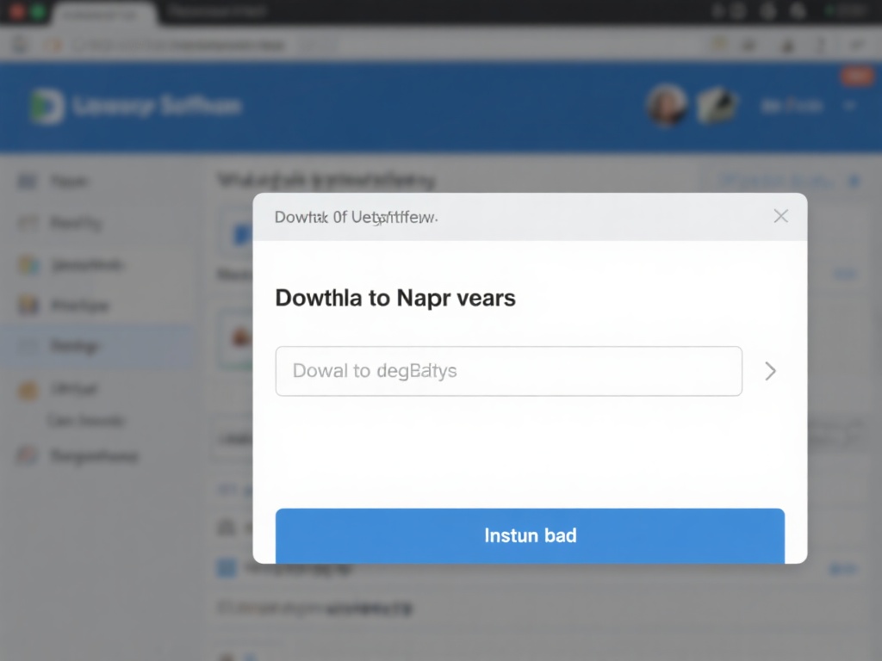
Task: Click the blue grid icon in the sidebar
Action: click(x=28, y=182)
